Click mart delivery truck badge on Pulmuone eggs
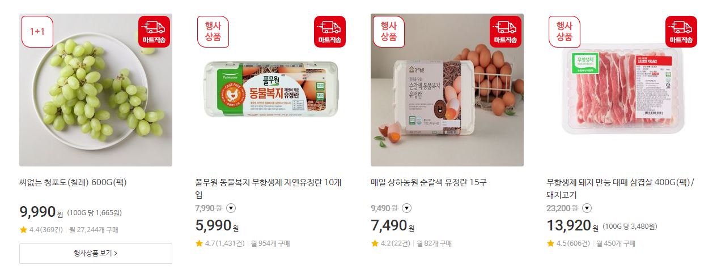The image size is (717, 278). pyautogui.click(x=330, y=32)
